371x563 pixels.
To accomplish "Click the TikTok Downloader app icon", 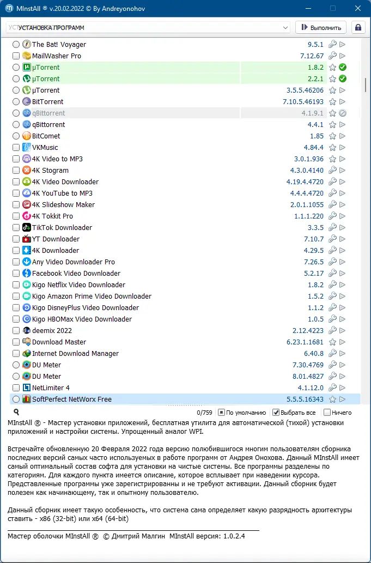I will point(27,228).
